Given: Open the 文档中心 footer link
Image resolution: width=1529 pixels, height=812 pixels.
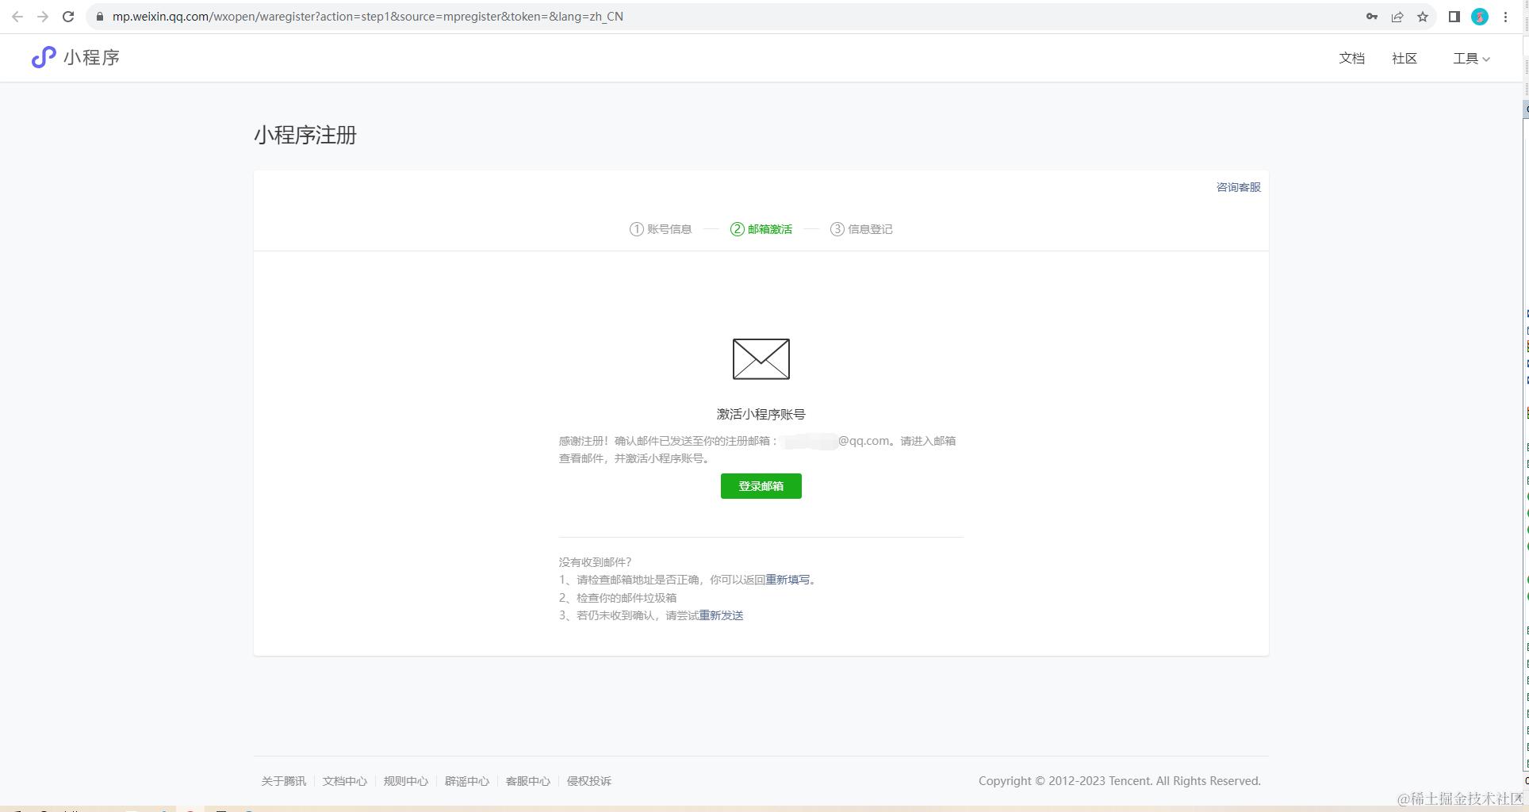Looking at the screenshot, I should point(345,781).
